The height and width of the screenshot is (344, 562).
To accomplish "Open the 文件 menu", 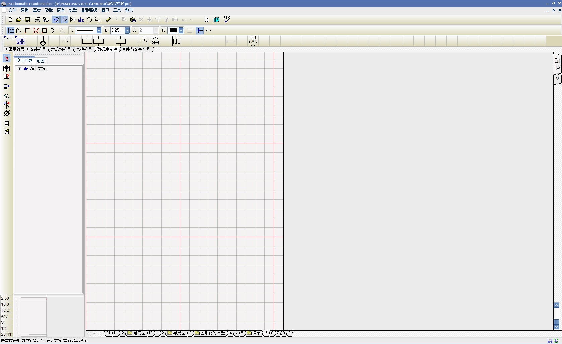I will coord(12,10).
